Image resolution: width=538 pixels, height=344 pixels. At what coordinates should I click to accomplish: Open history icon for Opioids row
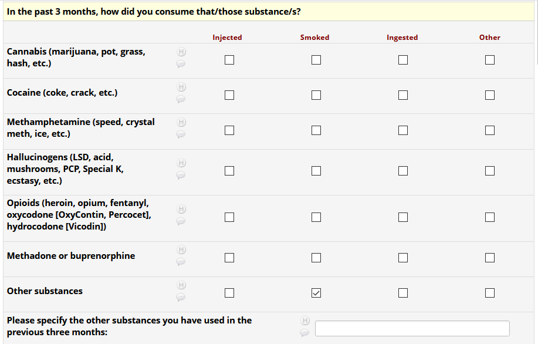click(x=181, y=209)
